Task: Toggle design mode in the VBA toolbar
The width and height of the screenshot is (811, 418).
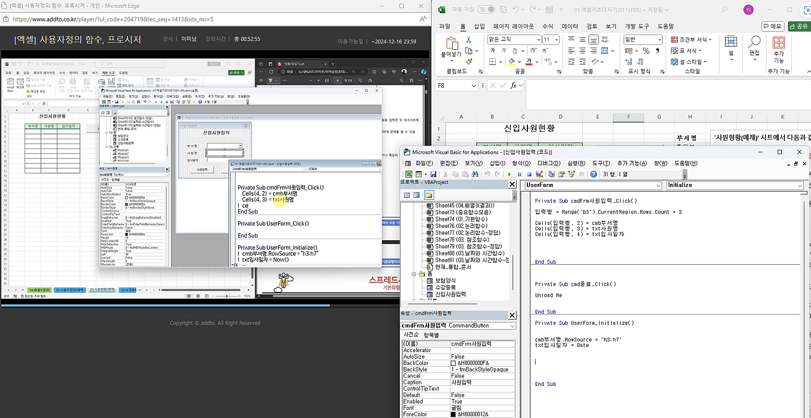Action: point(539,174)
